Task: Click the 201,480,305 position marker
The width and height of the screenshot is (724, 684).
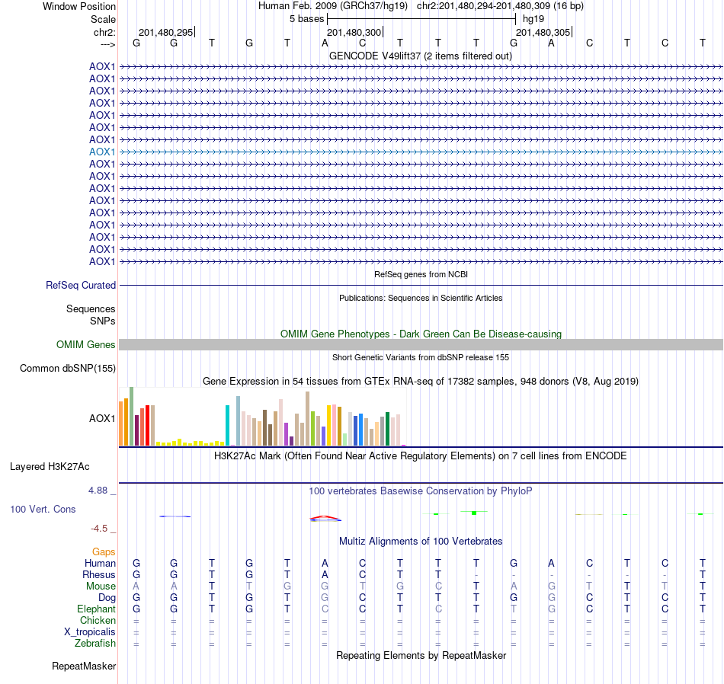Action: tap(543, 32)
